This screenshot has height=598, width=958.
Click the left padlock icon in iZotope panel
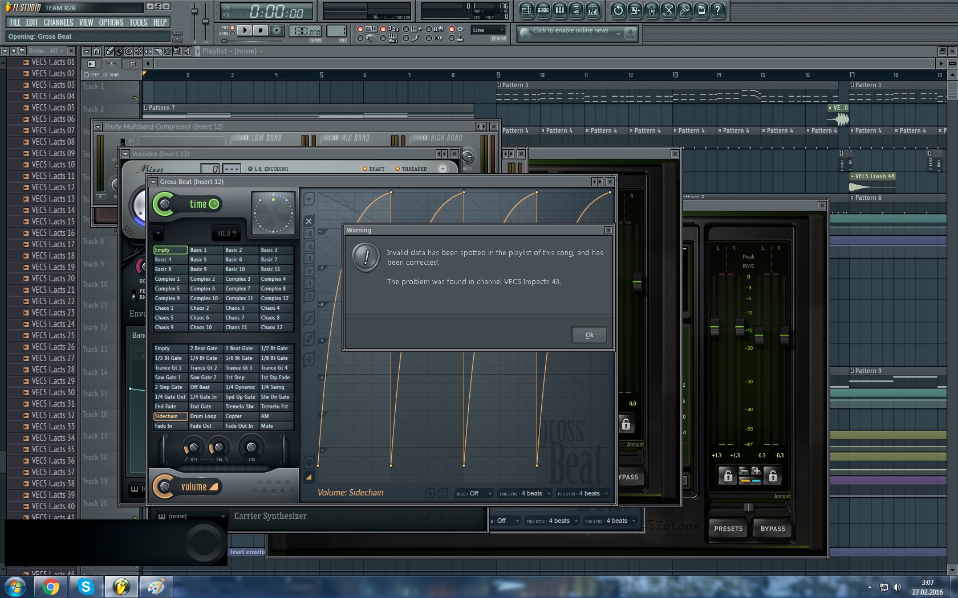tap(728, 476)
